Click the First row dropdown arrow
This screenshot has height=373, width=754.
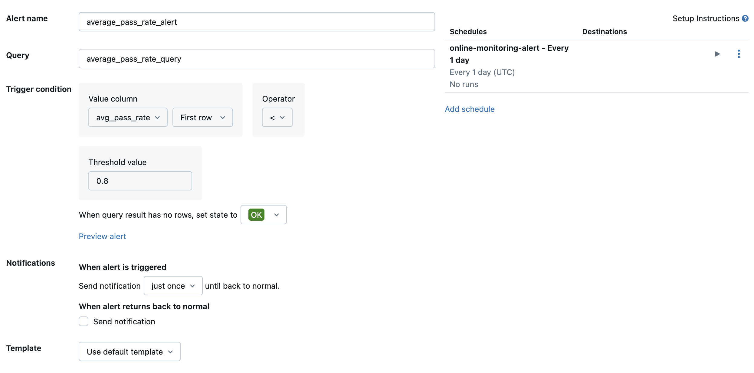pos(223,117)
